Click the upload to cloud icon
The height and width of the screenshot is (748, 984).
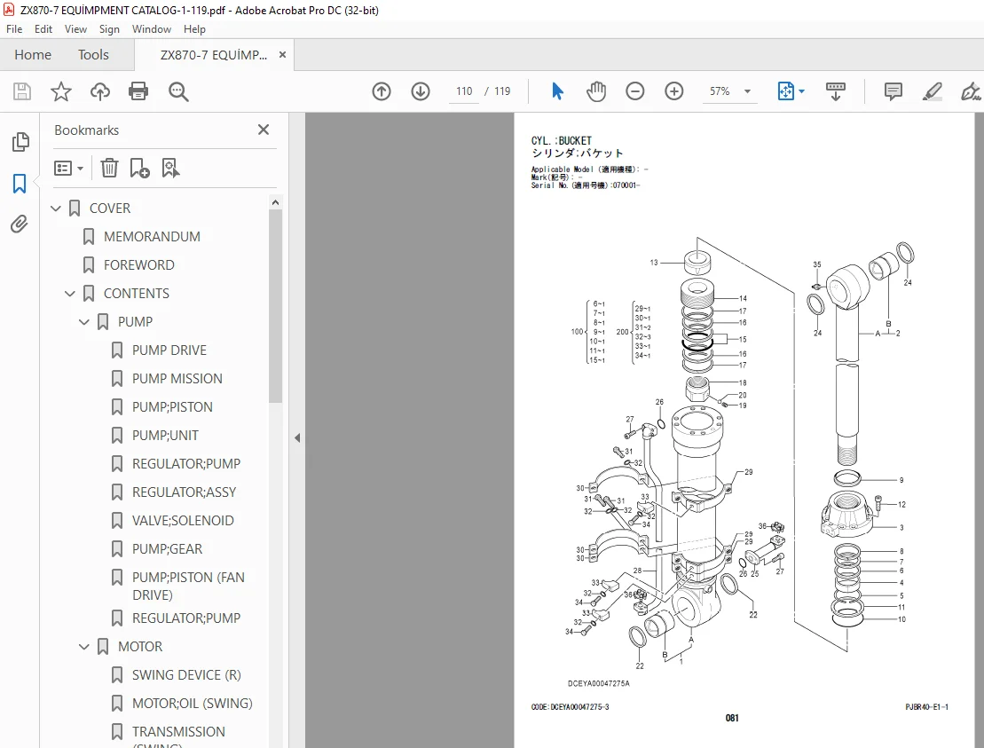[99, 91]
